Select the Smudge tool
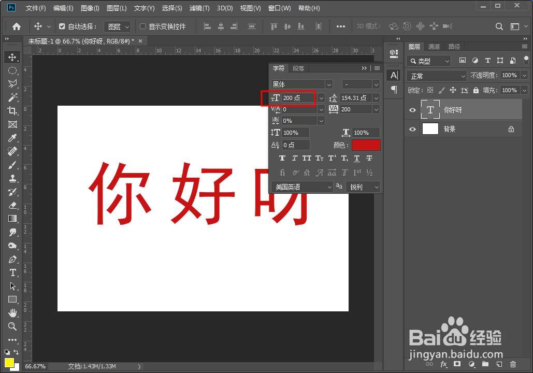 12,232
